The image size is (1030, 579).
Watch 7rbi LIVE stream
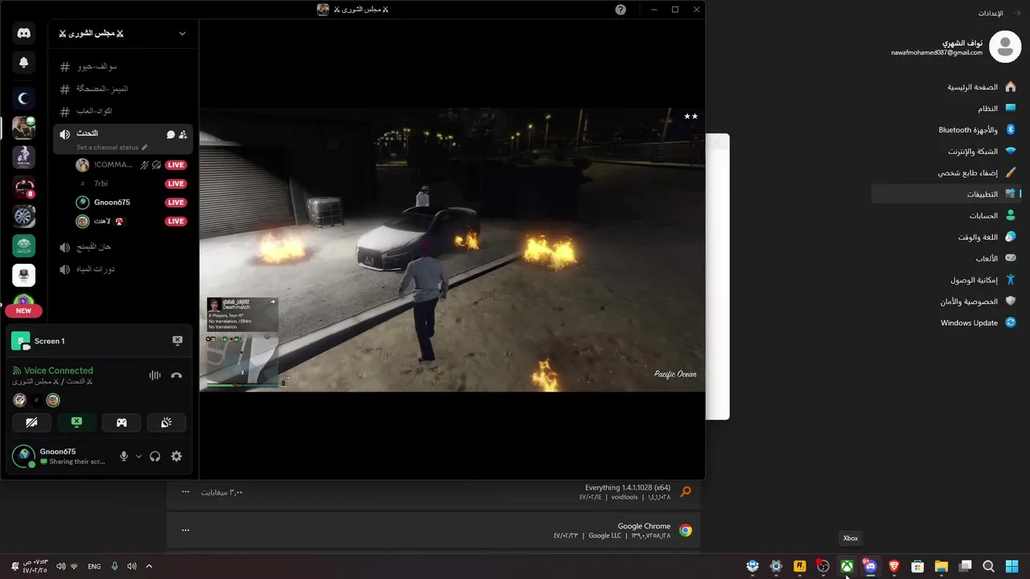(x=175, y=183)
